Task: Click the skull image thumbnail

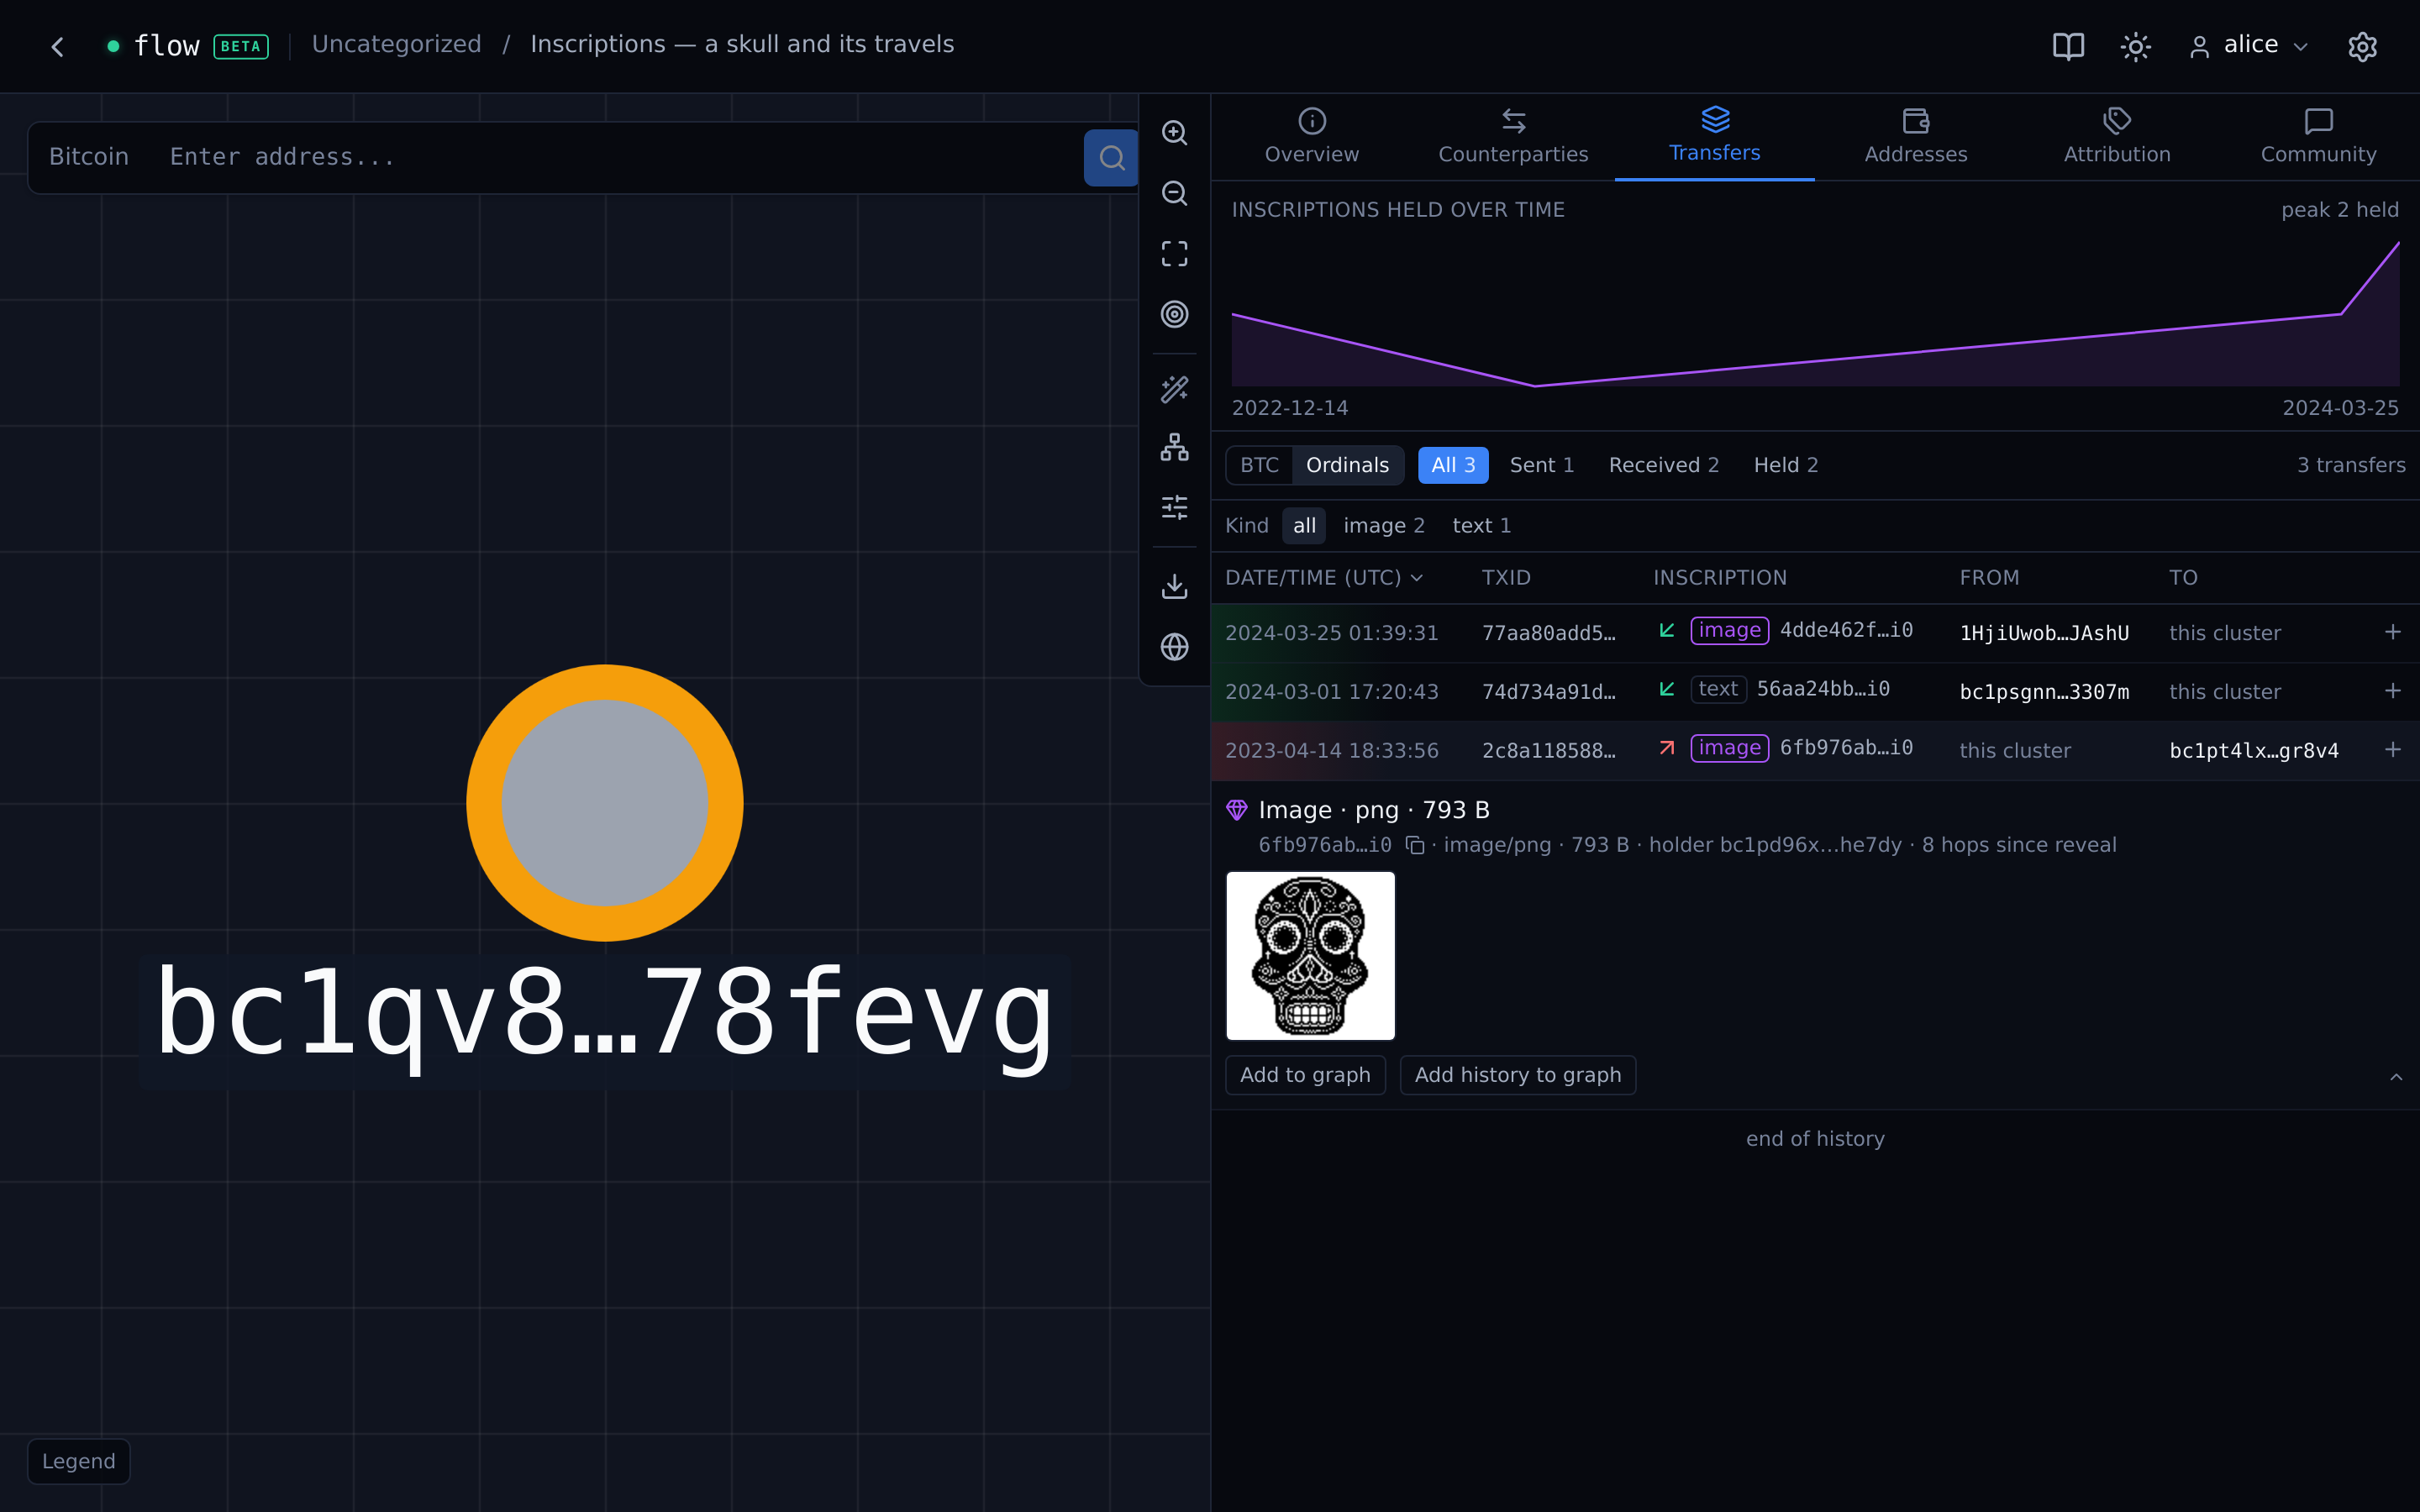Action: [1310, 956]
